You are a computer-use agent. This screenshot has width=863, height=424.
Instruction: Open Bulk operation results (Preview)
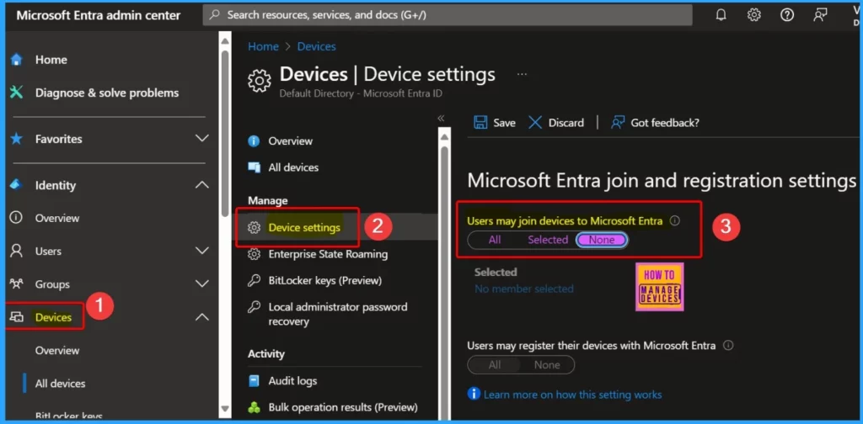click(x=343, y=407)
